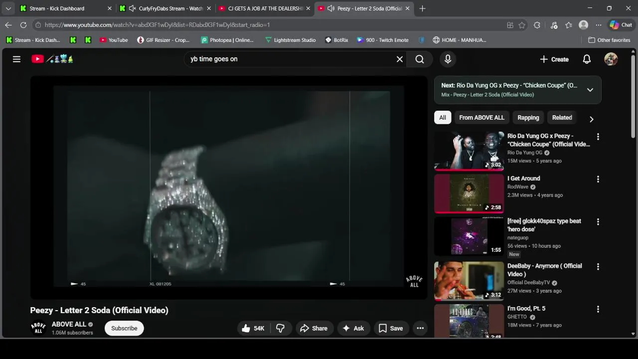Open the 900 - Twitch Emote bookmark
638x359 pixels.
point(383,40)
